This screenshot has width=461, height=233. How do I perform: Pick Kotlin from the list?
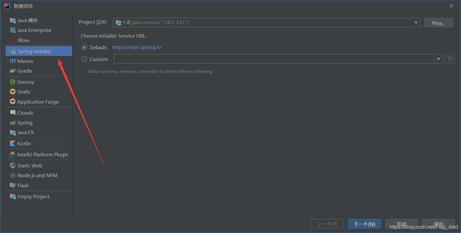coord(39,143)
